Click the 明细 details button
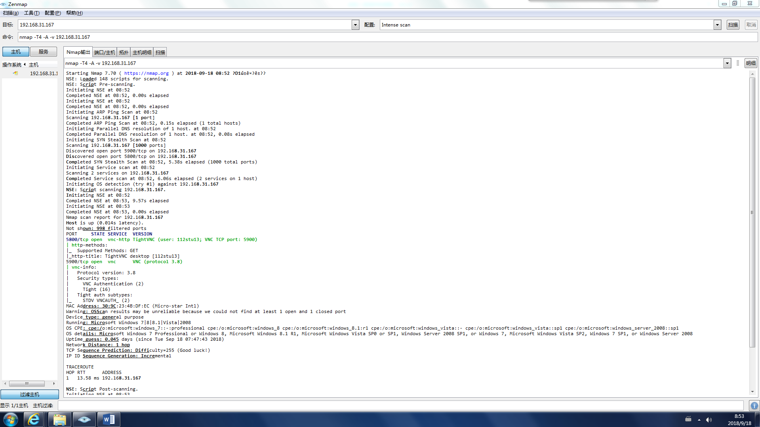The image size is (760, 427). [x=751, y=63]
